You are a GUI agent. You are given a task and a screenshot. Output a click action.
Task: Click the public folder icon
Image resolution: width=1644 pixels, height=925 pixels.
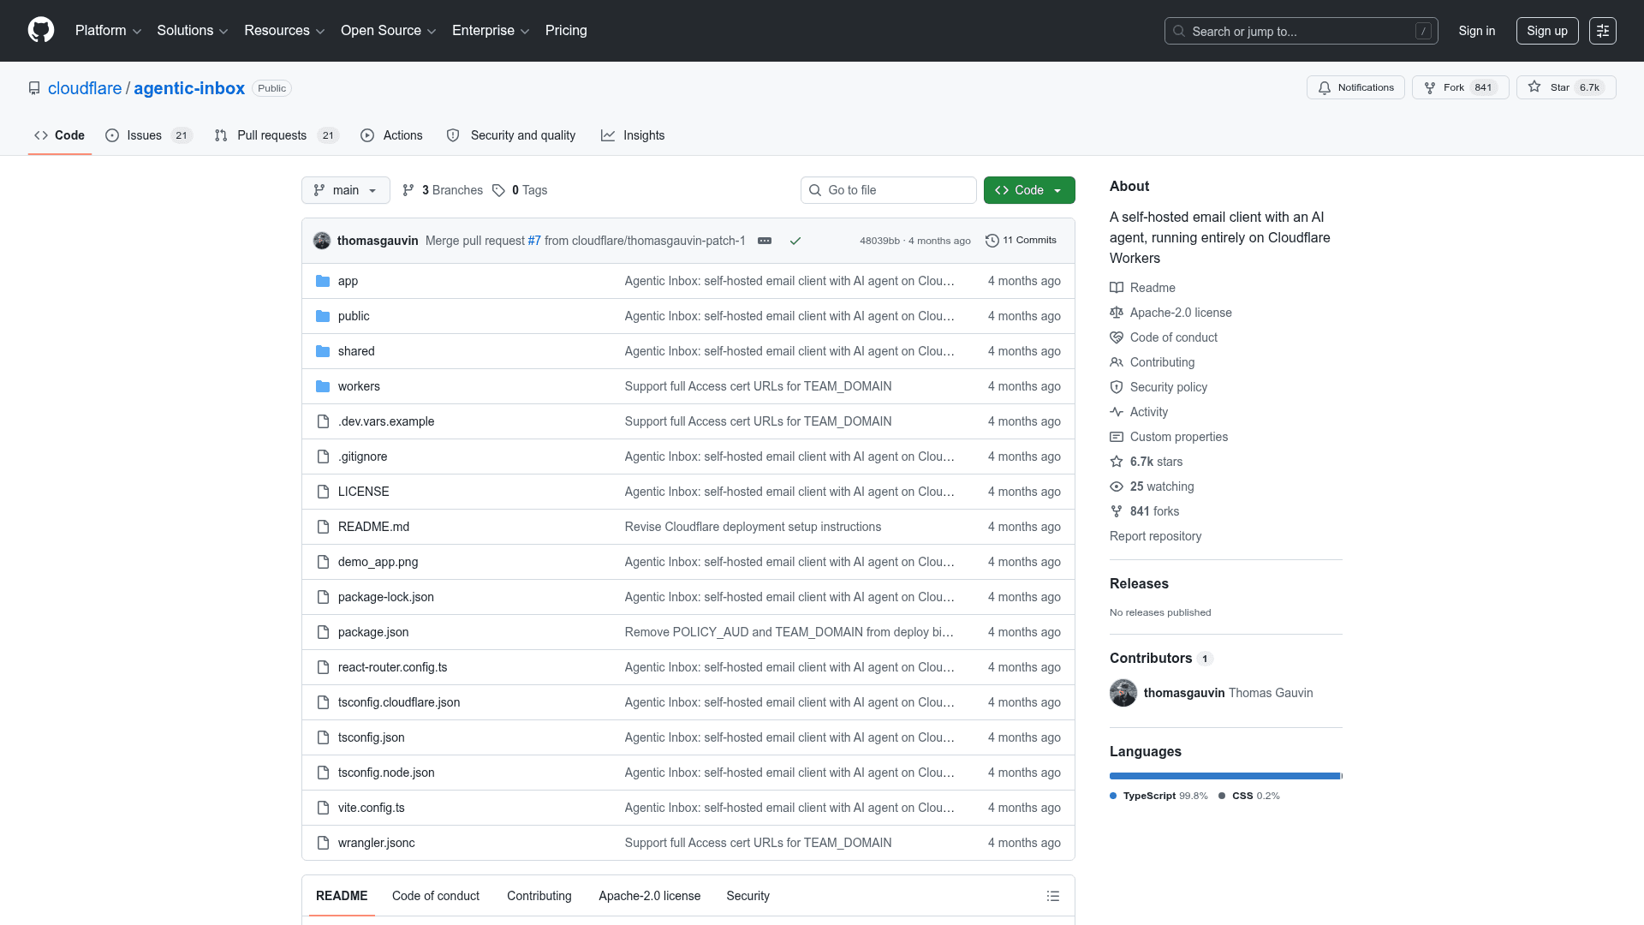(x=323, y=316)
